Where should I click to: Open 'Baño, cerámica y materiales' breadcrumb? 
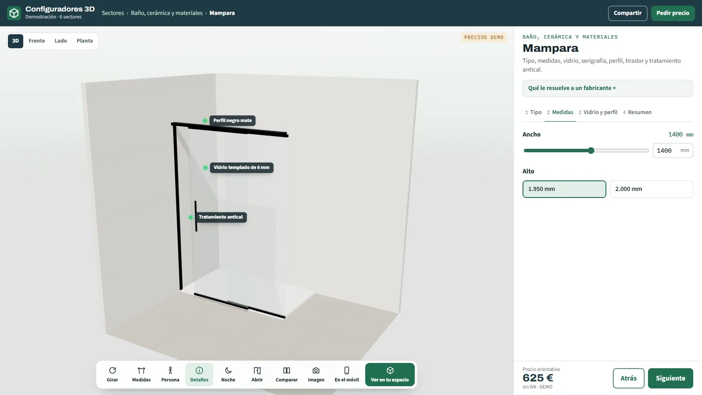(x=167, y=13)
